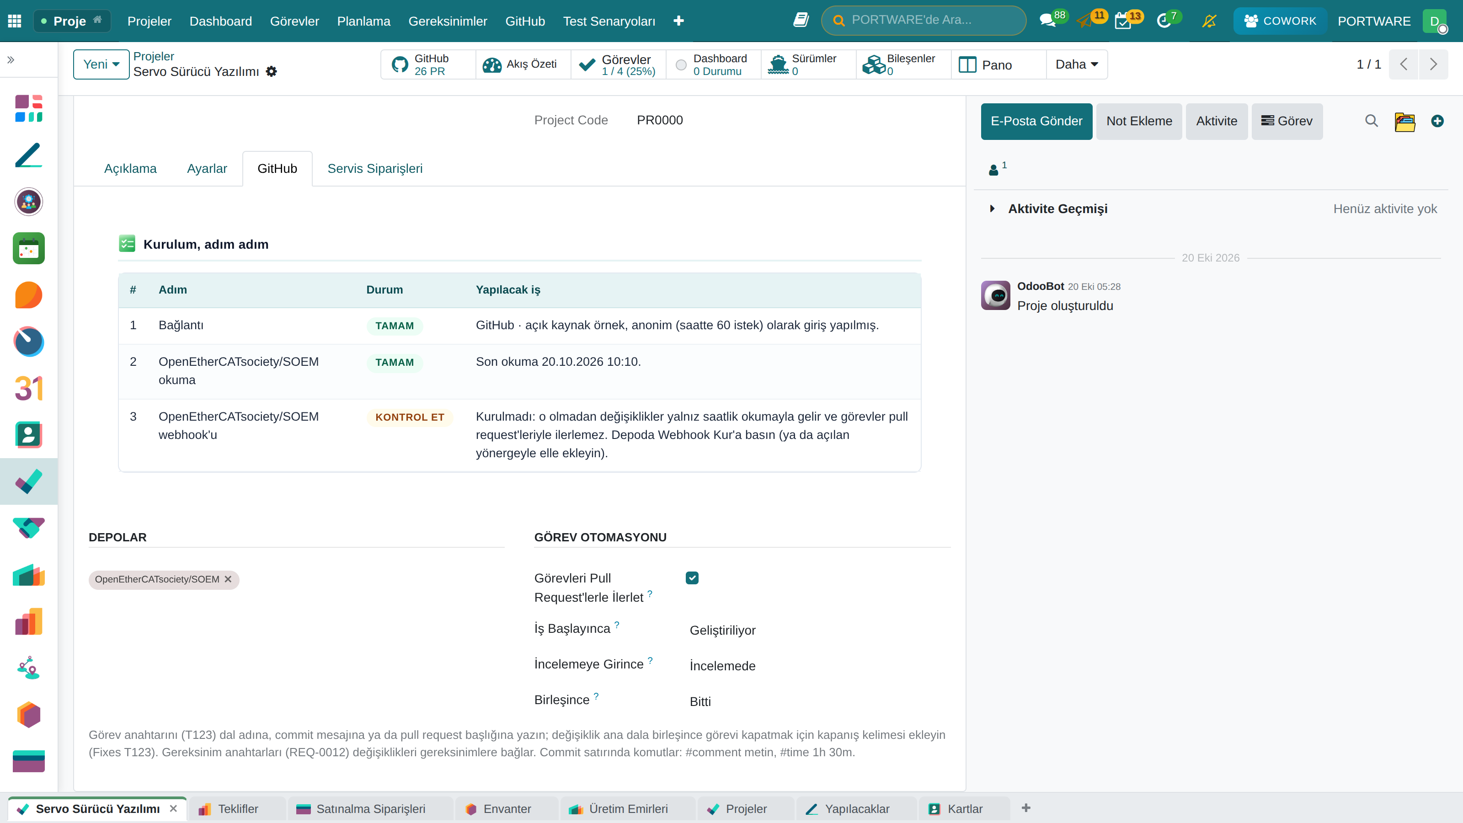Open the dashboard tiles app in sidebar
This screenshot has height=823, width=1463.
[28, 108]
